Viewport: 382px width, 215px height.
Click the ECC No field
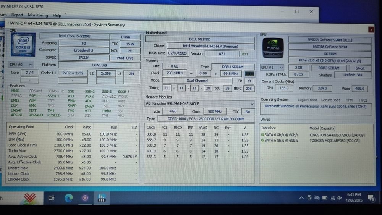tap(248, 112)
